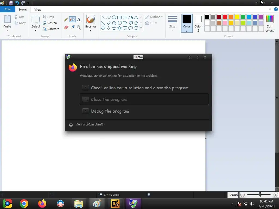Click the 200% zoom level field

(233, 195)
